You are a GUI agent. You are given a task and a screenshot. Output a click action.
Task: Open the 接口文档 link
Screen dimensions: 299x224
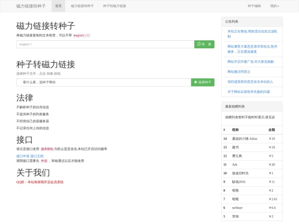tap(37, 156)
